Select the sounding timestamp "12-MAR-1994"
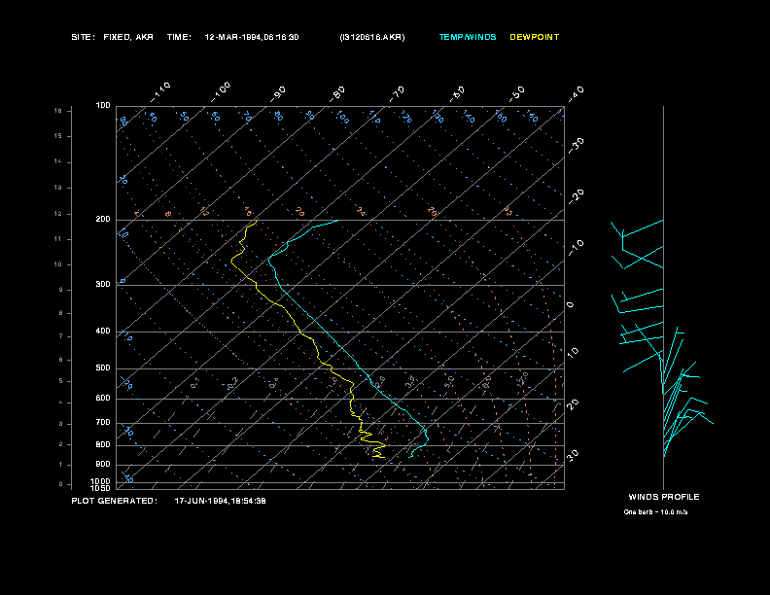 [231, 37]
